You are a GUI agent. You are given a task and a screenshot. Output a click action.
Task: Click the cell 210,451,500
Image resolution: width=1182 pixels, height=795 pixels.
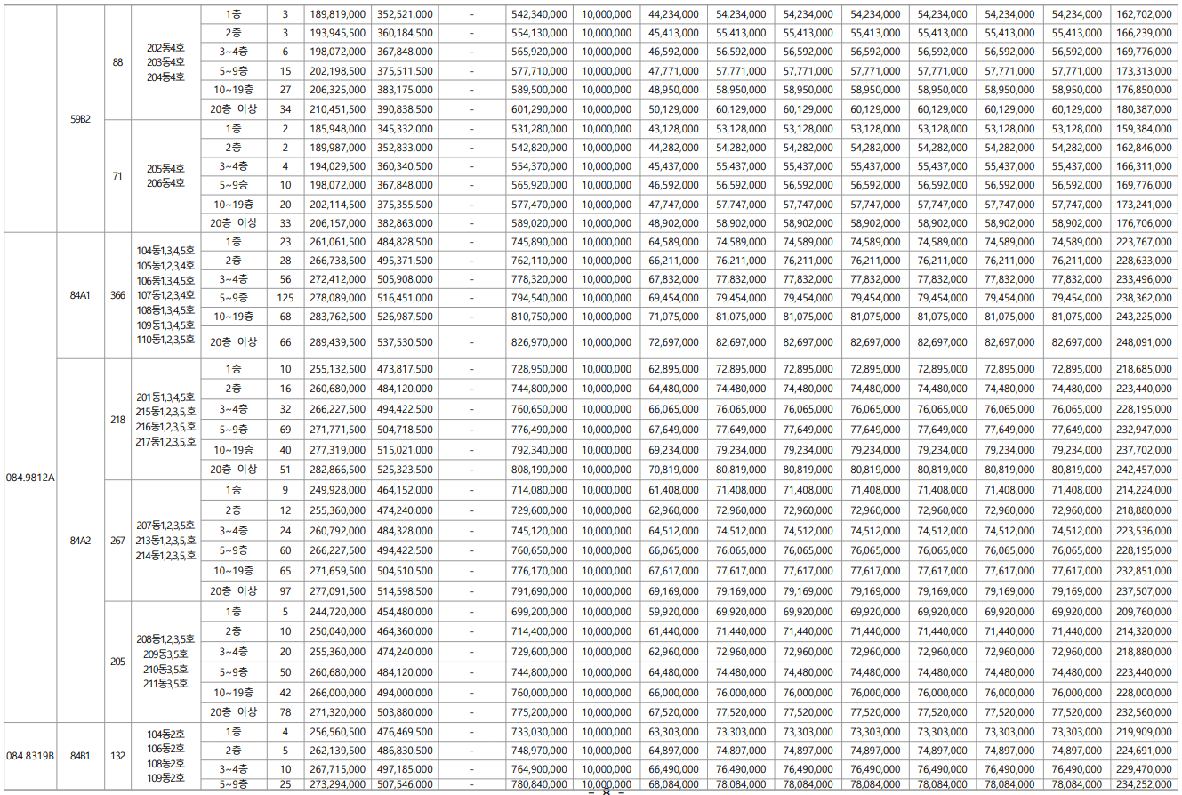tap(337, 109)
